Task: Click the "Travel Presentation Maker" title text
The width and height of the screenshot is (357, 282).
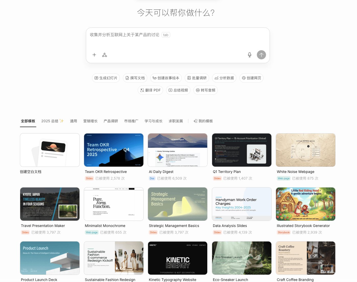Action: coord(43,226)
